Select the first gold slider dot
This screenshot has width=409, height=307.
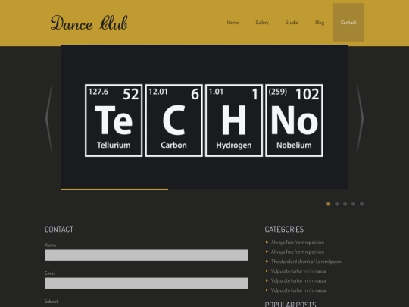coord(329,204)
